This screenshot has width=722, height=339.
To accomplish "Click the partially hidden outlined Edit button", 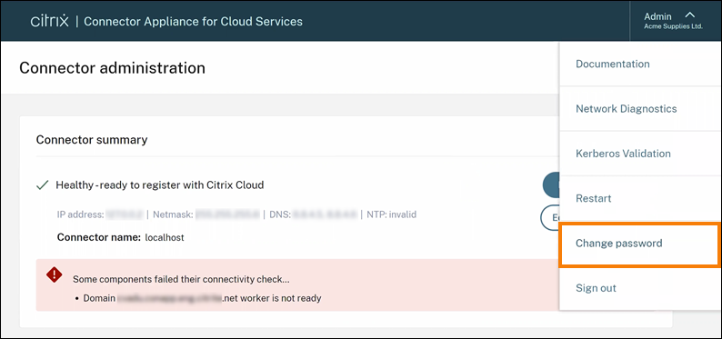I will pyautogui.click(x=550, y=217).
